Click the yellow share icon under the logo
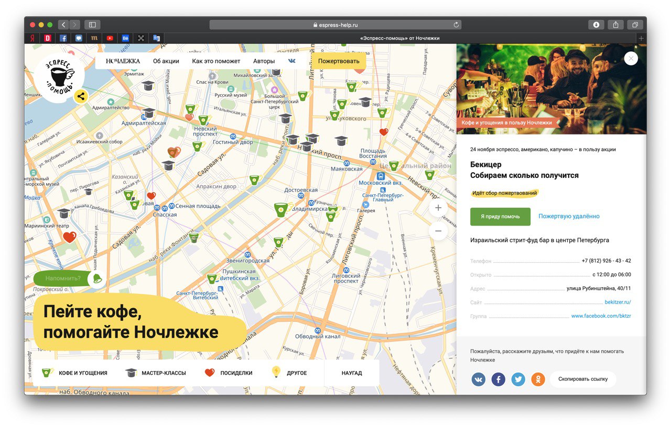Viewport: 671px width, 427px height. (80, 96)
